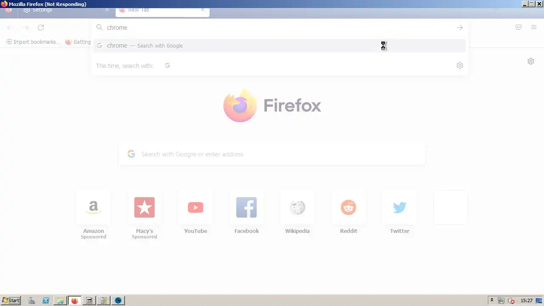Open the Firefox hamburger application menu
The width and height of the screenshot is (544, 306).
click(x=534, y=28)
